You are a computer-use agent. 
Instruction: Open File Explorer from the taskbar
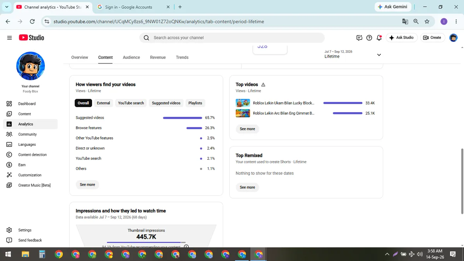point(25,254)
